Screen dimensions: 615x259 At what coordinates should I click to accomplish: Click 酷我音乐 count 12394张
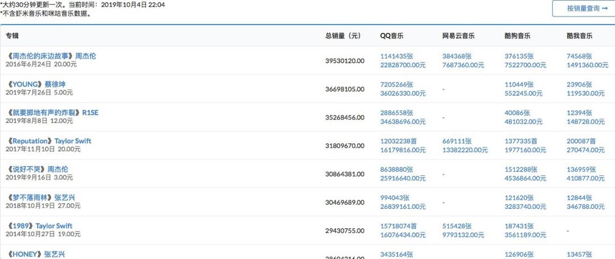(580, 113)
